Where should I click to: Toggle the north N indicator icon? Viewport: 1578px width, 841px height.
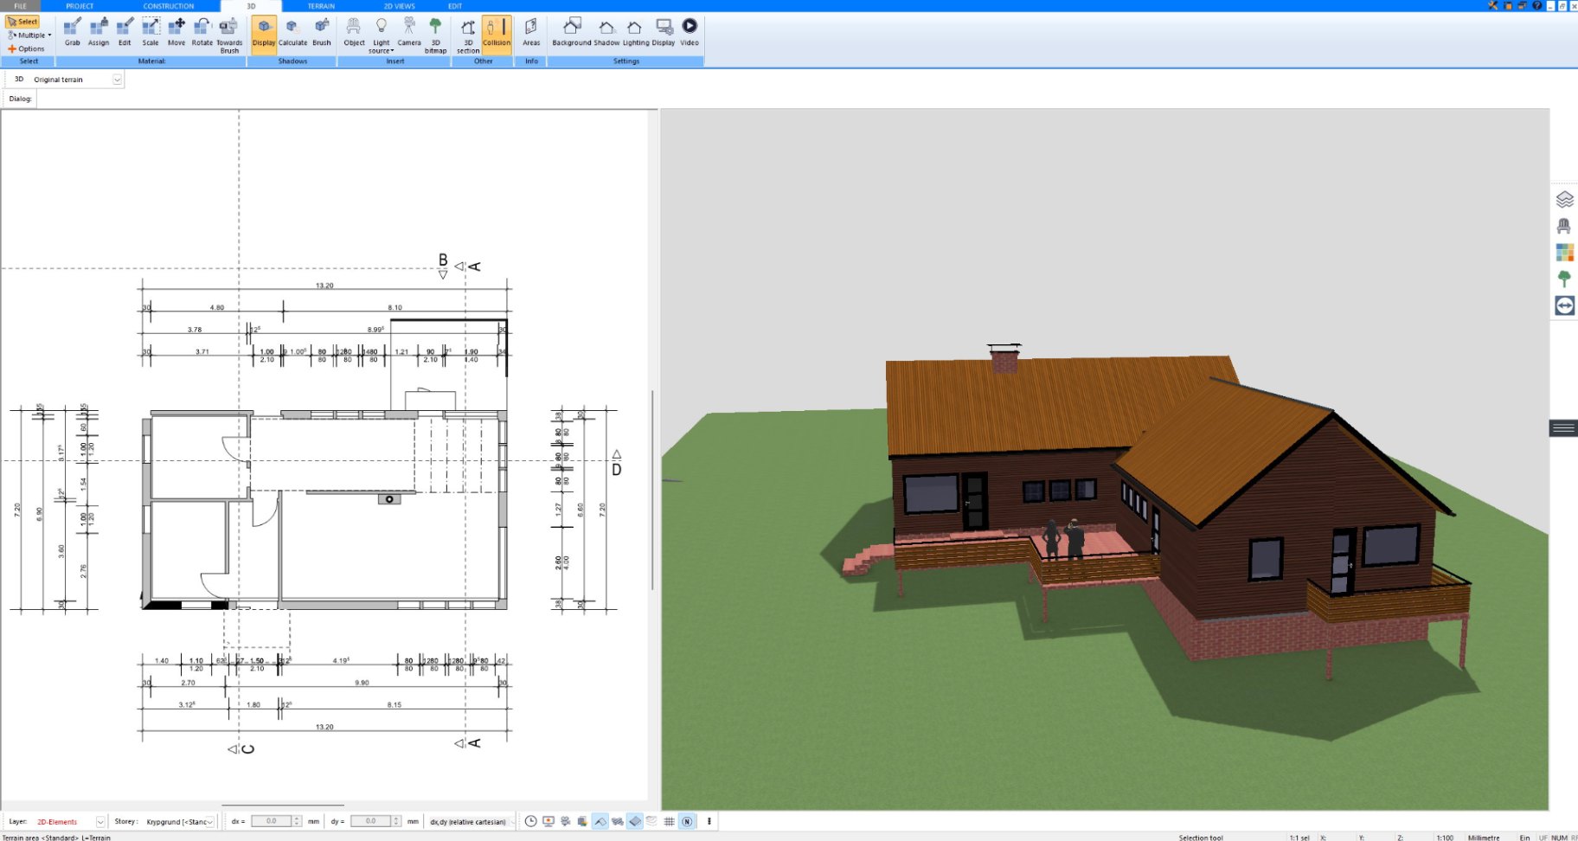(x=687, y=821)
